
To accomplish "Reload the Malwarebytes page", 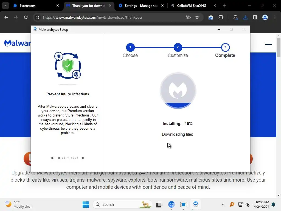I will pyautogui.click(x=26, y=17).
